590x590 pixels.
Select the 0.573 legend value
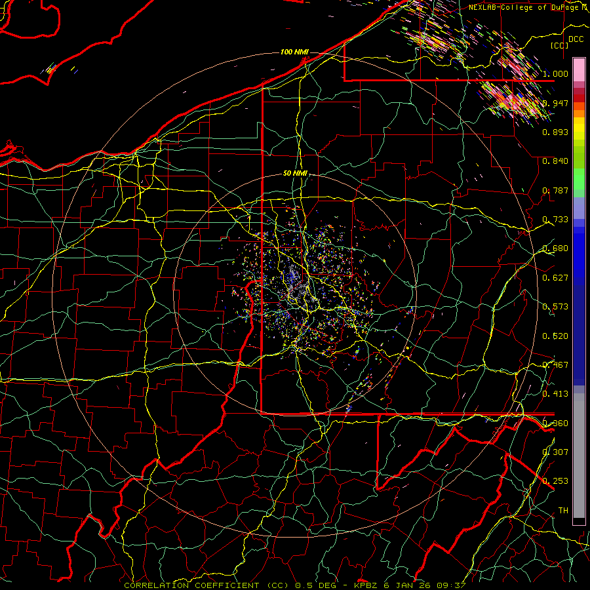tap(555, 307)
